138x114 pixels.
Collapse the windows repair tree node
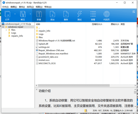pyautogui.click(x=3, y=27)
